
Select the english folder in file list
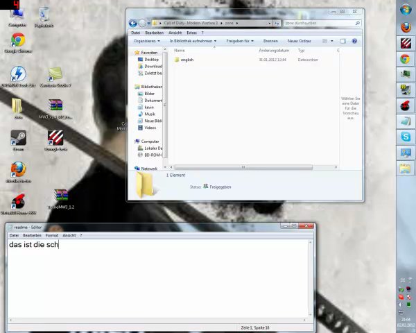click(x=187, y=60)
